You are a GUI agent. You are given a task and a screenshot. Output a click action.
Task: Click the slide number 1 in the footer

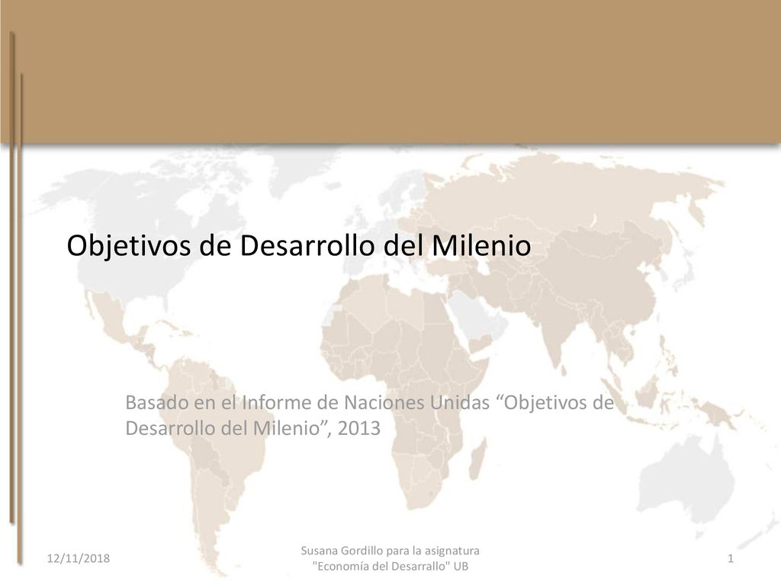[731, 558]
